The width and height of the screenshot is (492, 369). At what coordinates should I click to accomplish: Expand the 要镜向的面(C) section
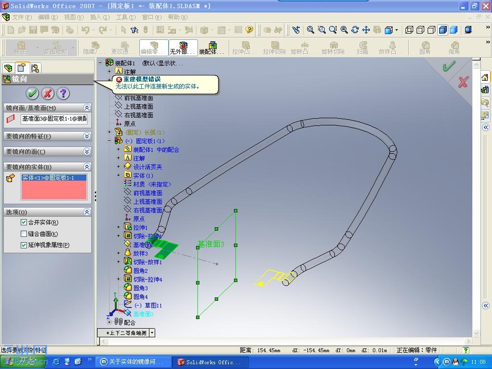click(87, 151)
